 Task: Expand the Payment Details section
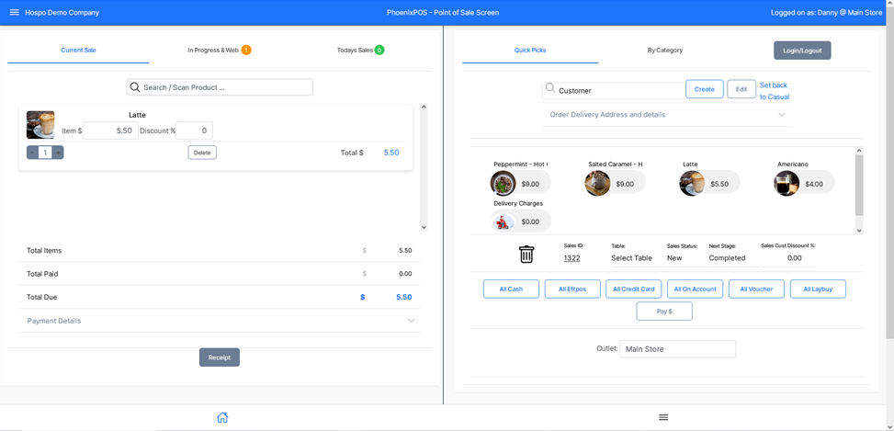(411, 321)
